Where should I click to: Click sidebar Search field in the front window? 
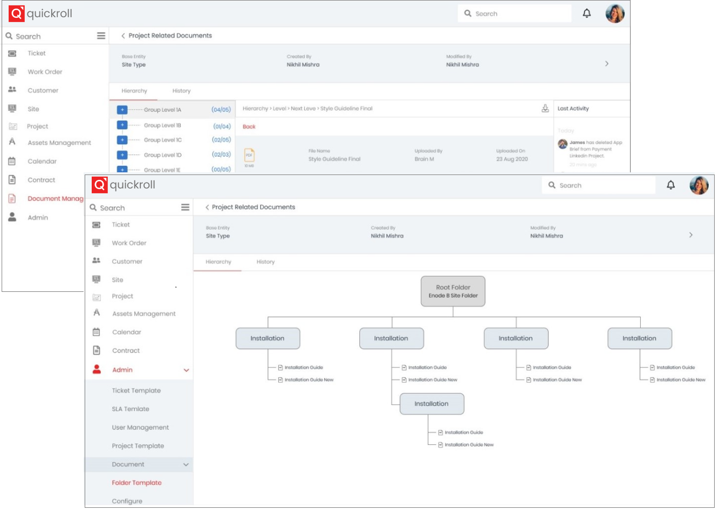[133, 207]
